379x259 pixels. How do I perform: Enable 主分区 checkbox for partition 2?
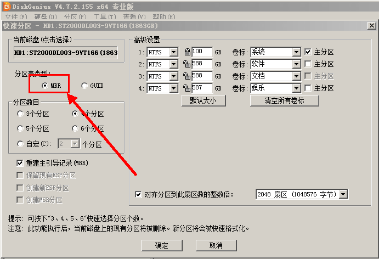coord(308,64)
